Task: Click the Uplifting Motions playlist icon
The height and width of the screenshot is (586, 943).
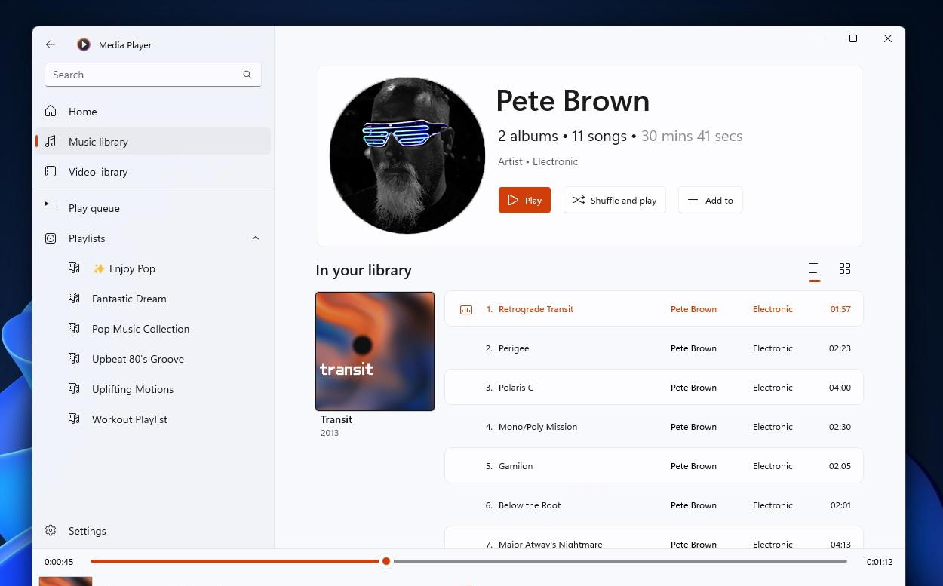Action: (74, 388)
